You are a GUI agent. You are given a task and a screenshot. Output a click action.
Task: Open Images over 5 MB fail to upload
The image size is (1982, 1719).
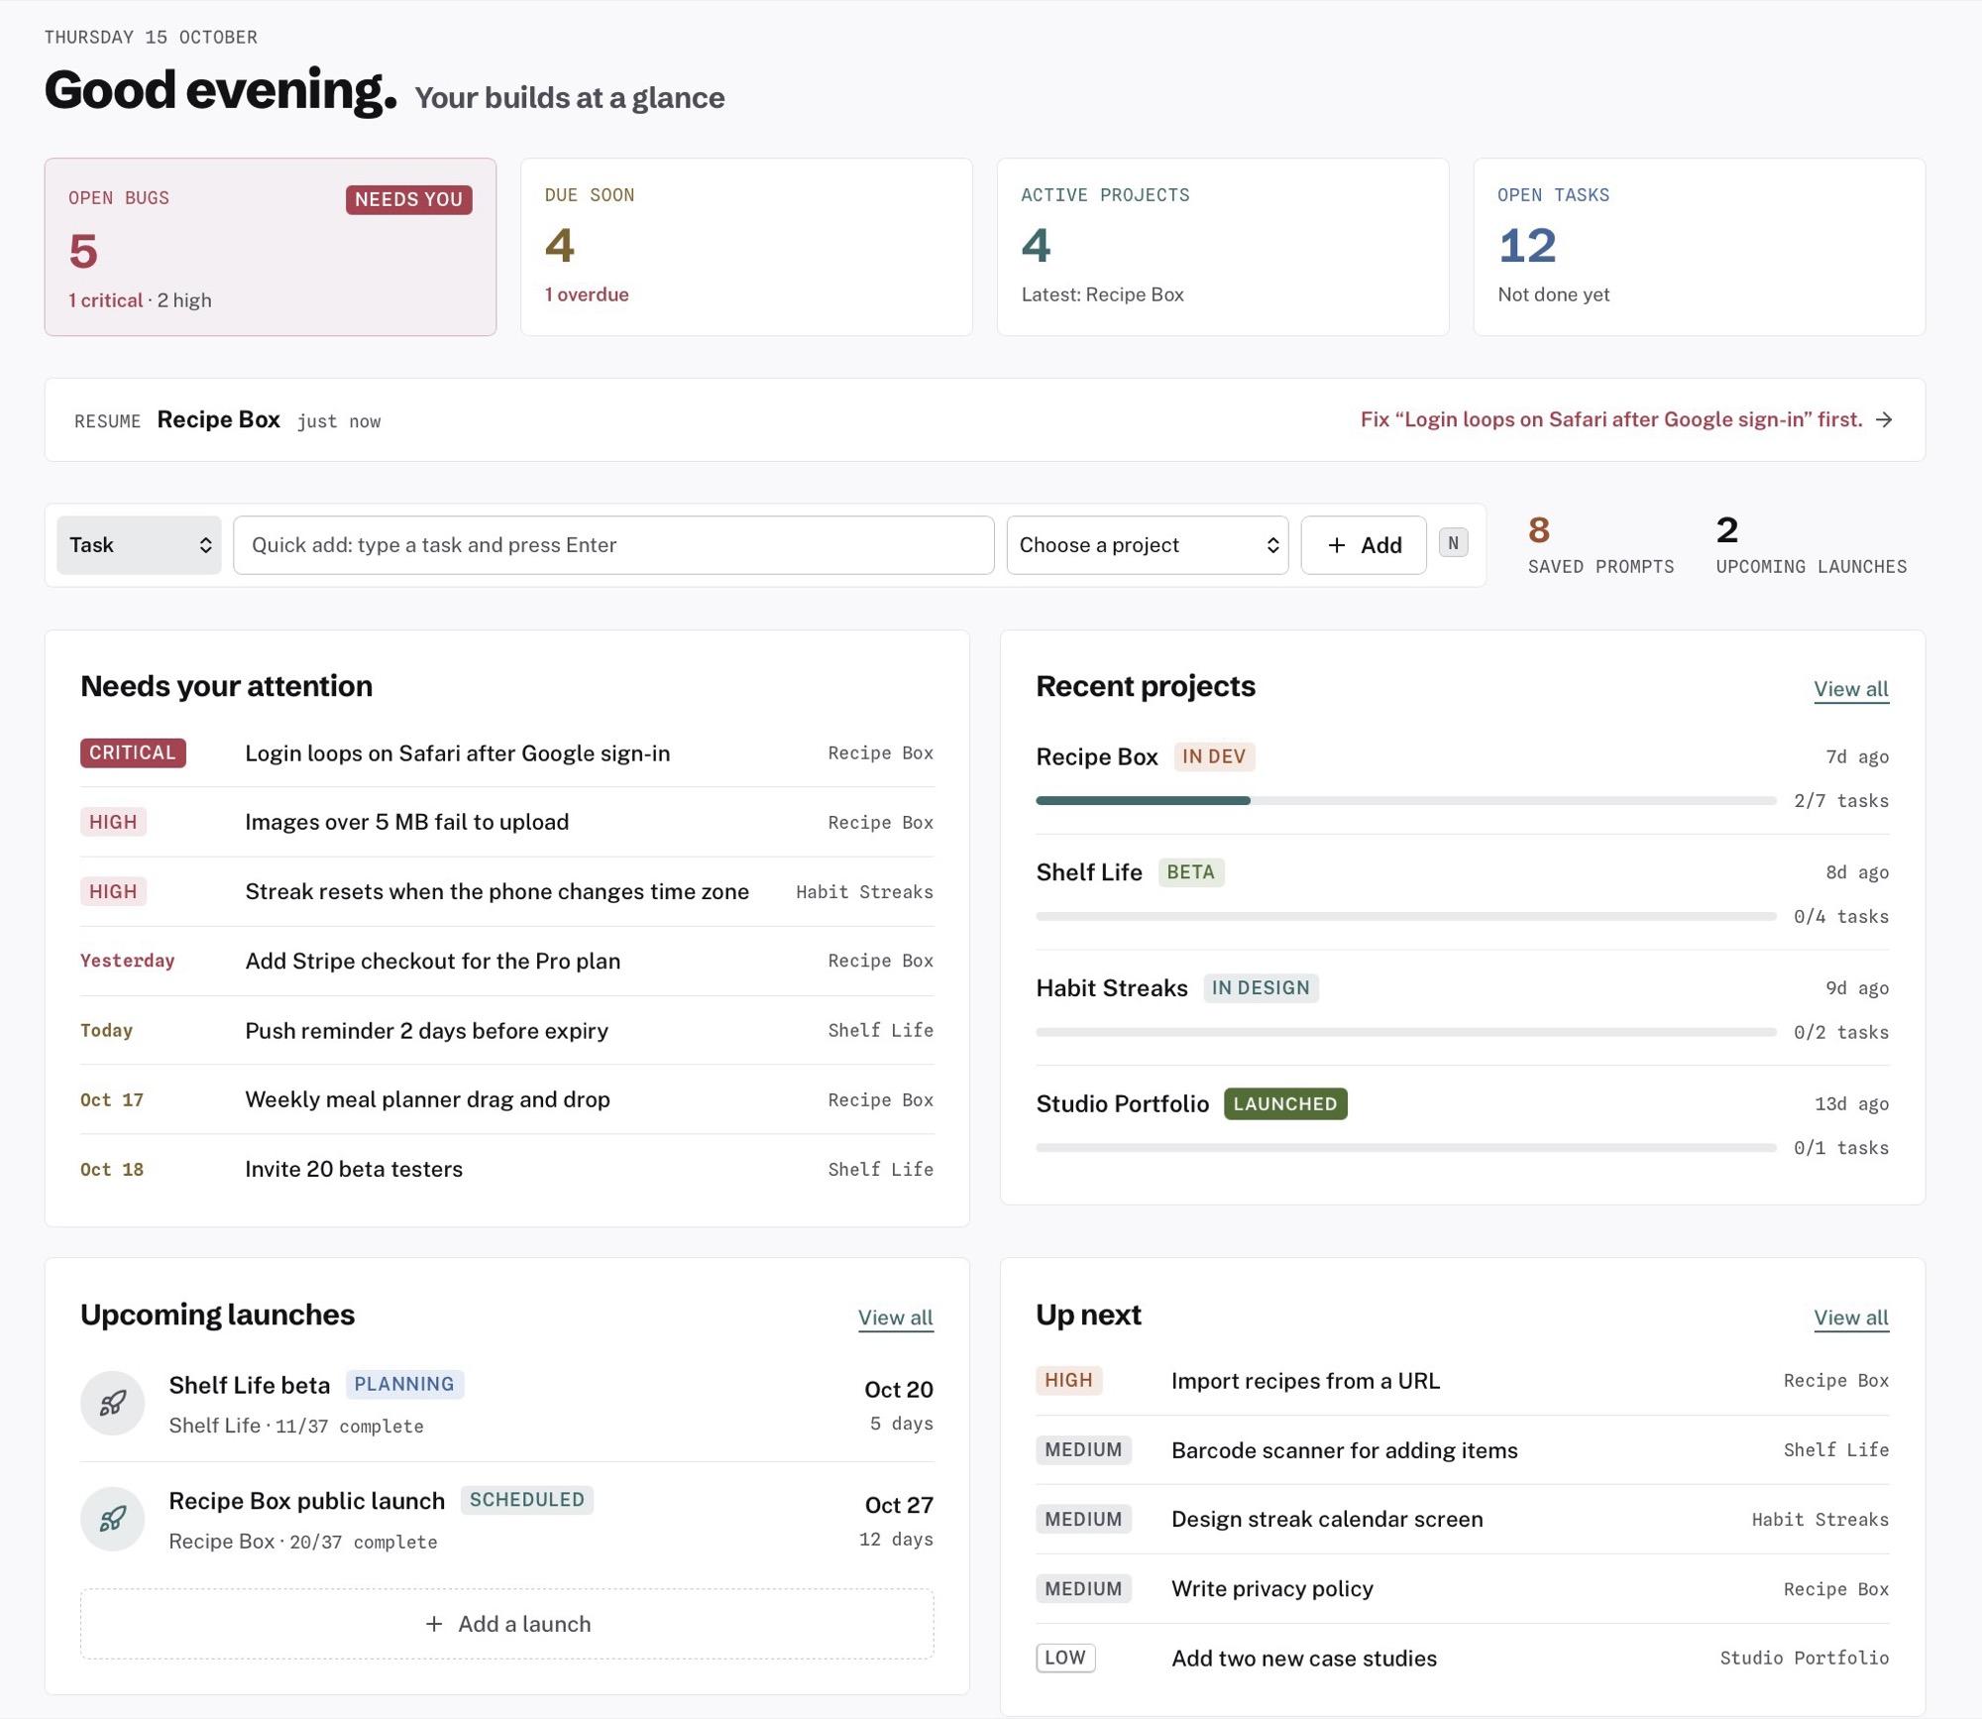pos(507,822)
